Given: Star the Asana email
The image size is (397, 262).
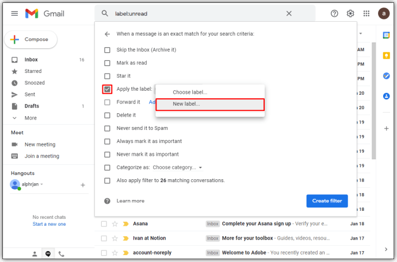Looking at the screenshot, I should (114, 224).
